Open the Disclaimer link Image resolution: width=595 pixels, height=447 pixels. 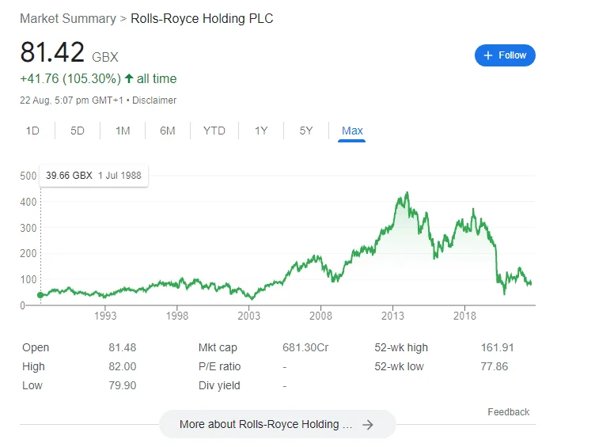point(154,100)
